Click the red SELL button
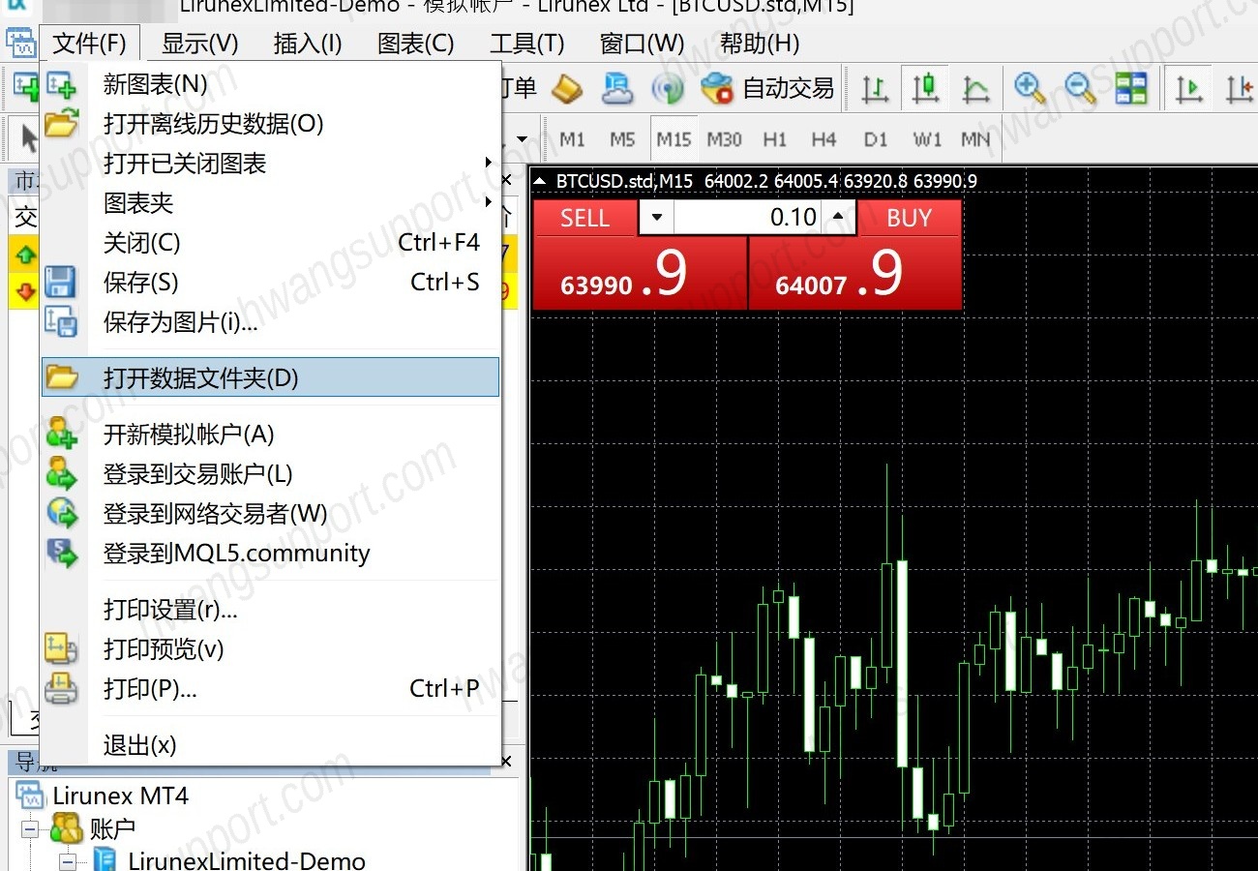1258x871 pixels. (584, 218)
